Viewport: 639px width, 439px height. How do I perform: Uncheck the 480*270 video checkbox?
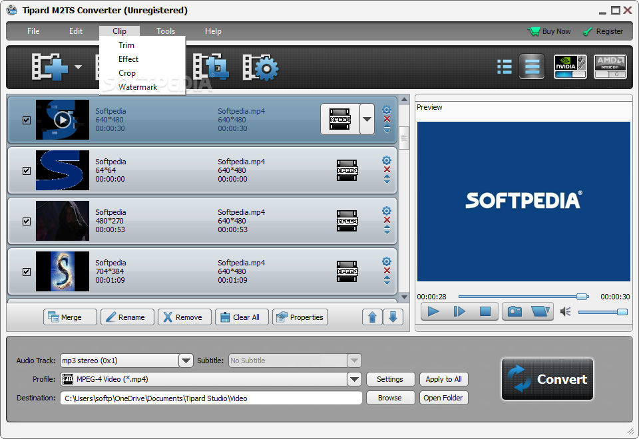tap(27, 221)
